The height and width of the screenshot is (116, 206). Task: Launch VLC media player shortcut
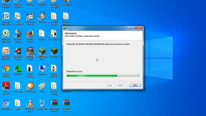point(30,106)
